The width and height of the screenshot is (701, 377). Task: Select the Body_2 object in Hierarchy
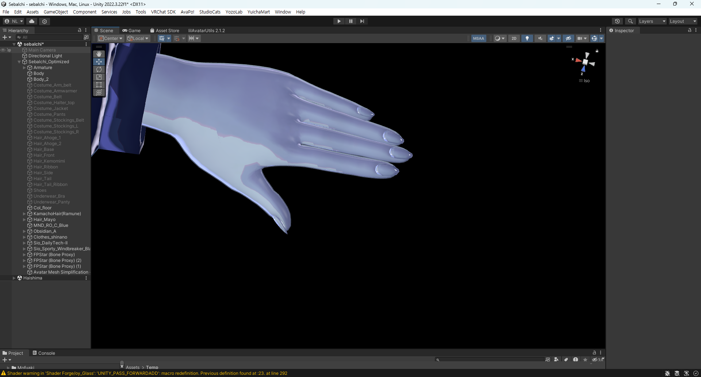tap(41, 79)
